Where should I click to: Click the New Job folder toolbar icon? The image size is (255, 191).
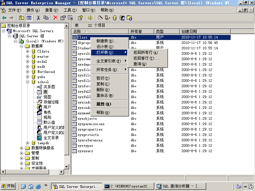[129, 18]
